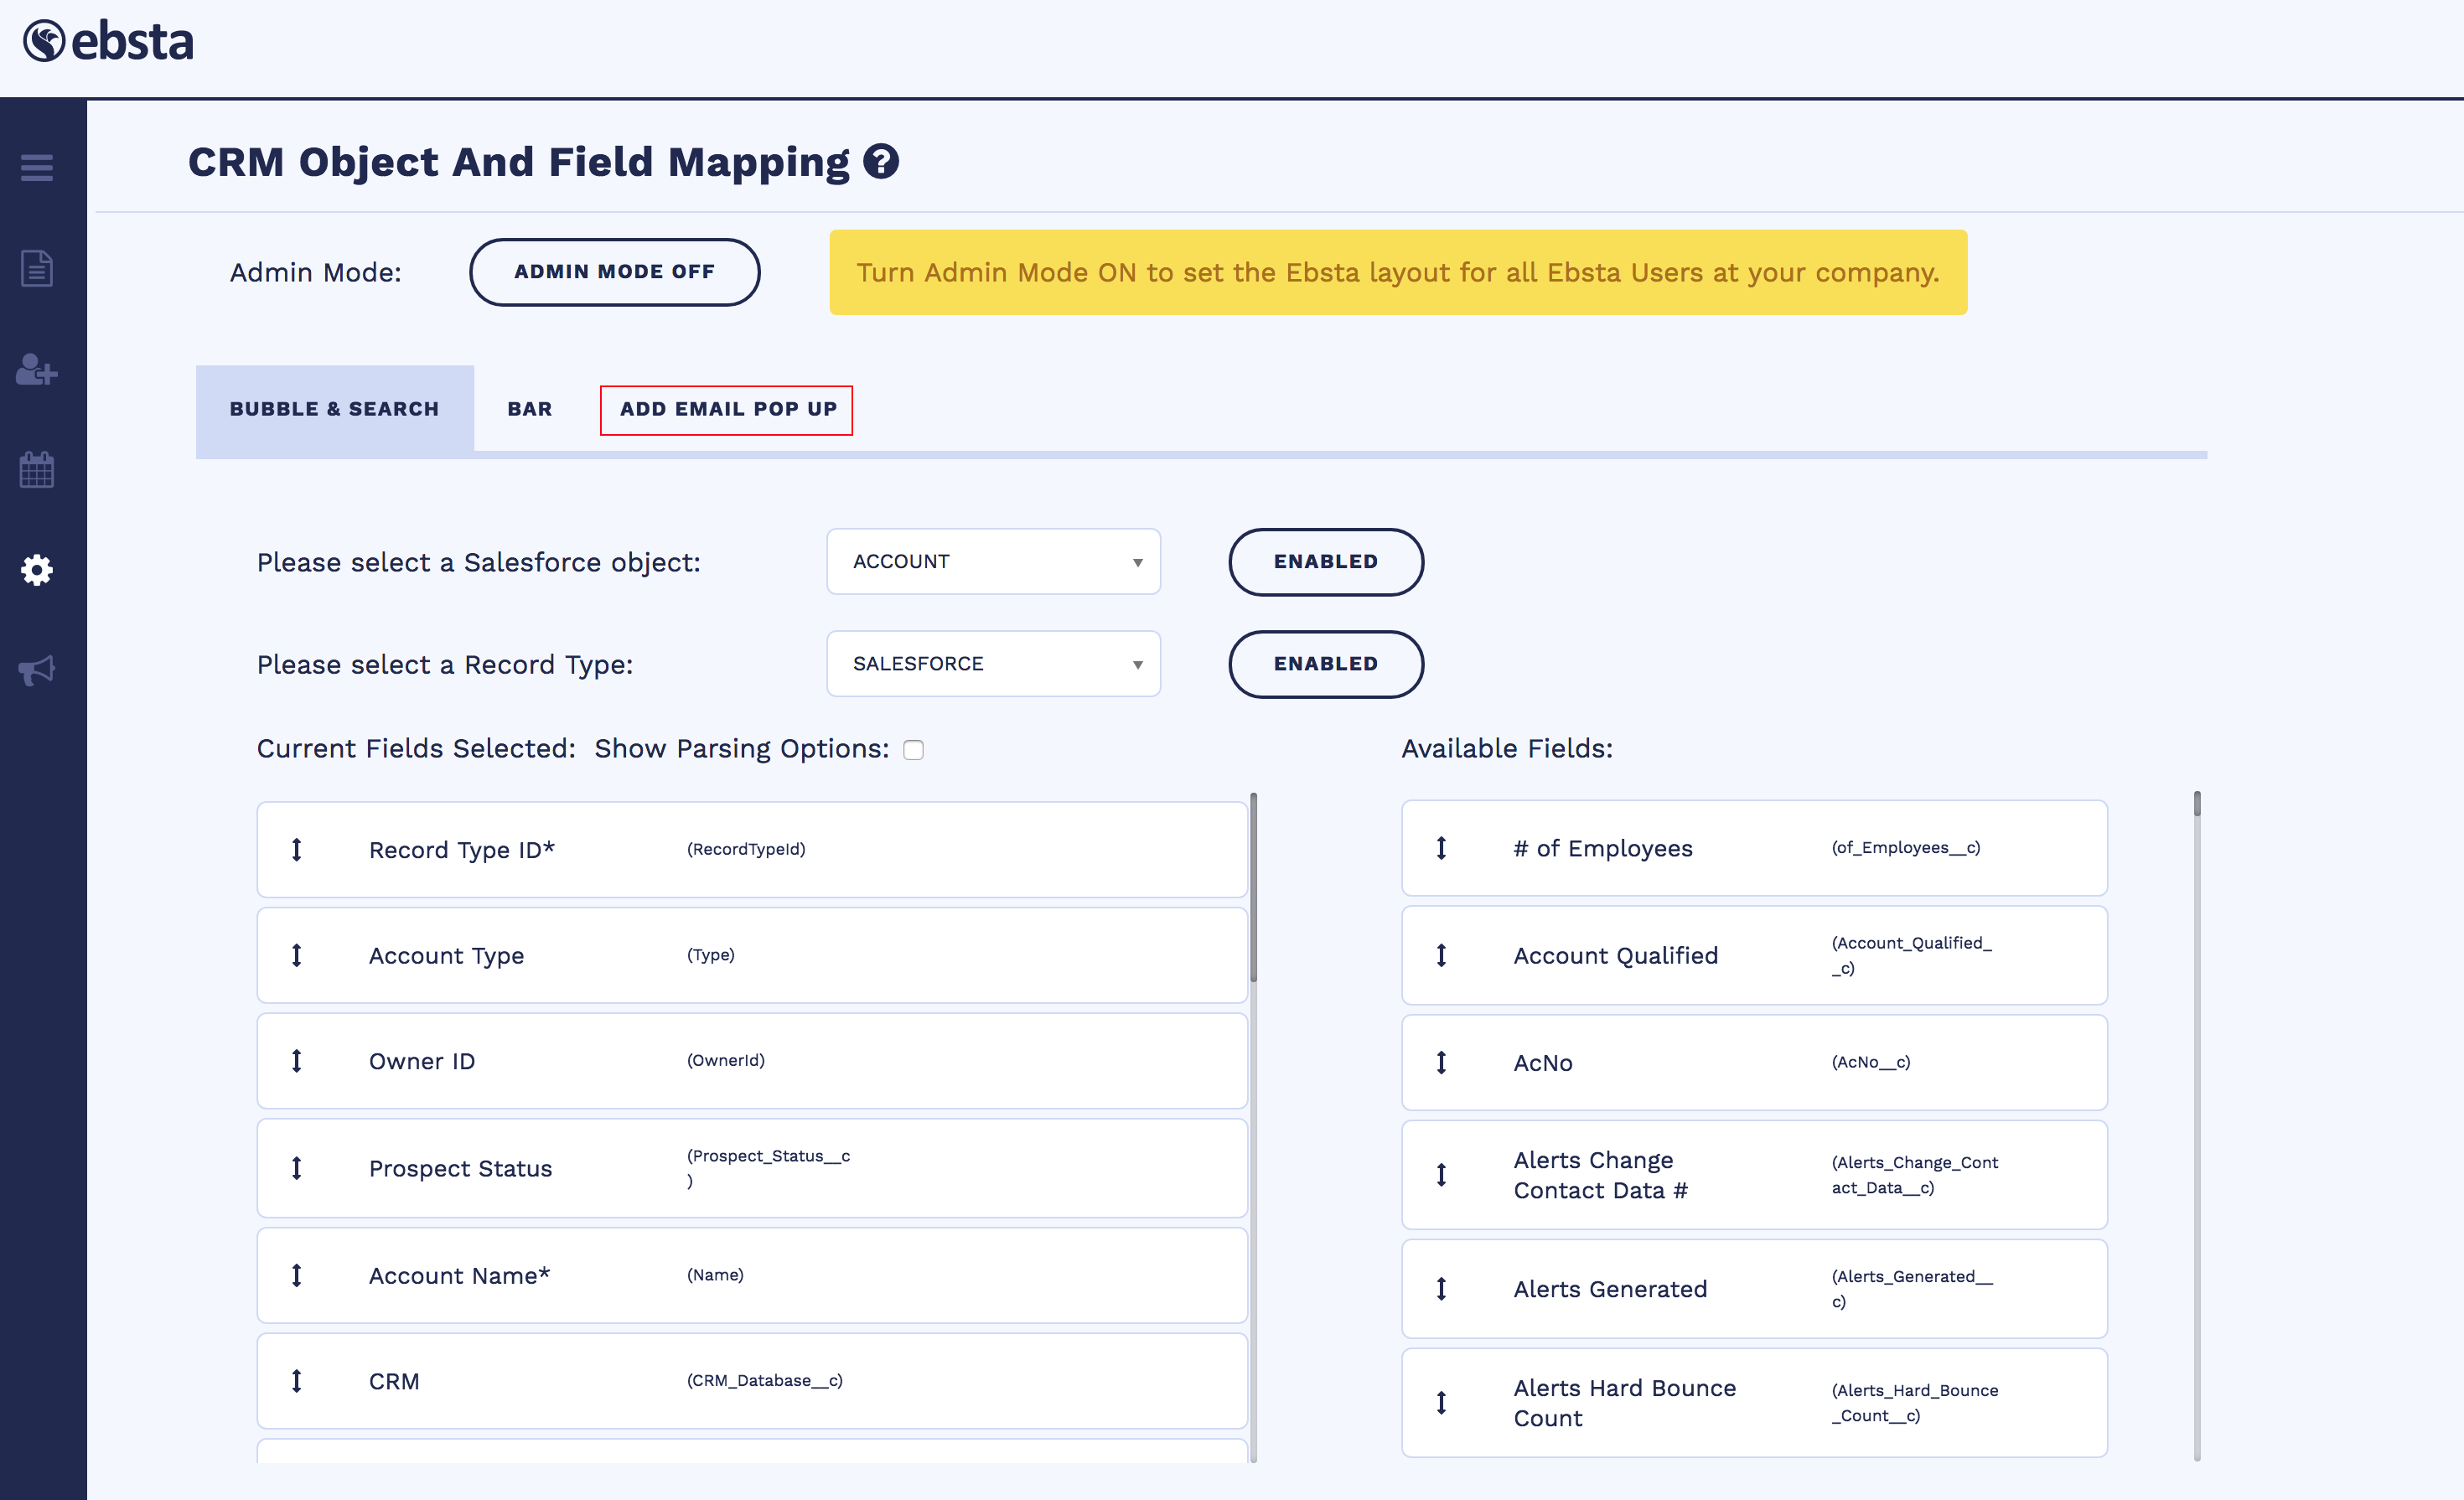Check the Show Parsing Options checkbox
The width and height of the screenshot is (2464, 1500).
pyautogui.click(x=913, y=750)
